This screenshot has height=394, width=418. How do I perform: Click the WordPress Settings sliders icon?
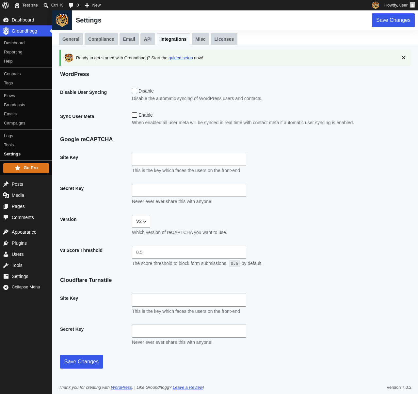(x=6, y=276)
